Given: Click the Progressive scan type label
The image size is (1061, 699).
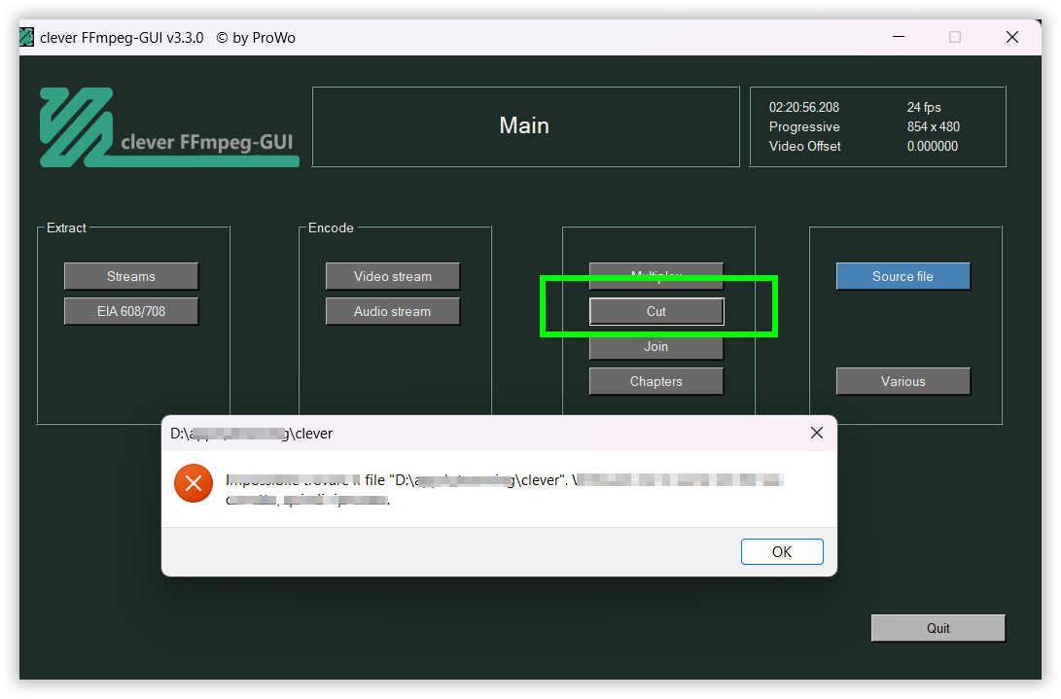Looking at the screenshot, I should click(x=804, y=126).
